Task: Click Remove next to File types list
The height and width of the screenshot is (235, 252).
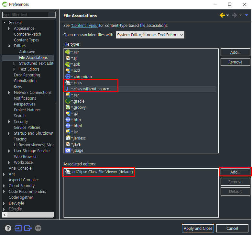Action: (x=235, y=62)
